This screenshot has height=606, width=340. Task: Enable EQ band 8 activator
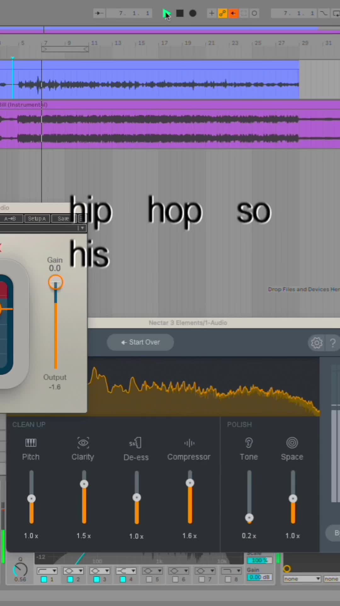[228, 579]
